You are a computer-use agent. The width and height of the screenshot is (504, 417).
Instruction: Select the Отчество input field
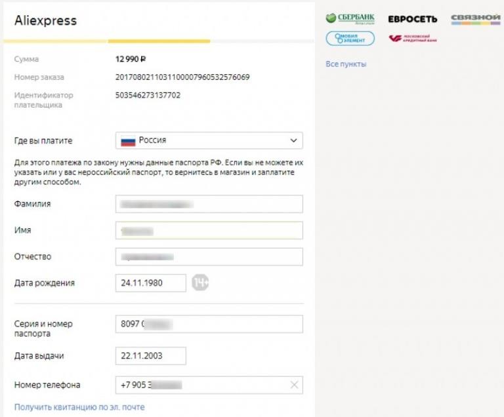(x=209, y=256)
